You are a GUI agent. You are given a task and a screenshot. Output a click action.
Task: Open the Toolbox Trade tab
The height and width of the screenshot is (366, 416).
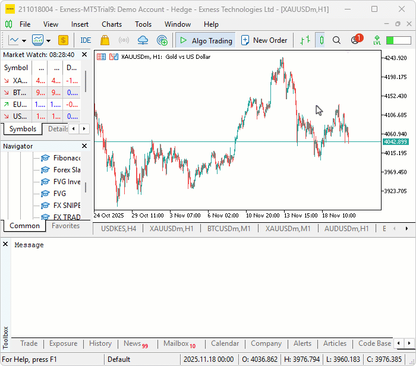click(29, 343)
